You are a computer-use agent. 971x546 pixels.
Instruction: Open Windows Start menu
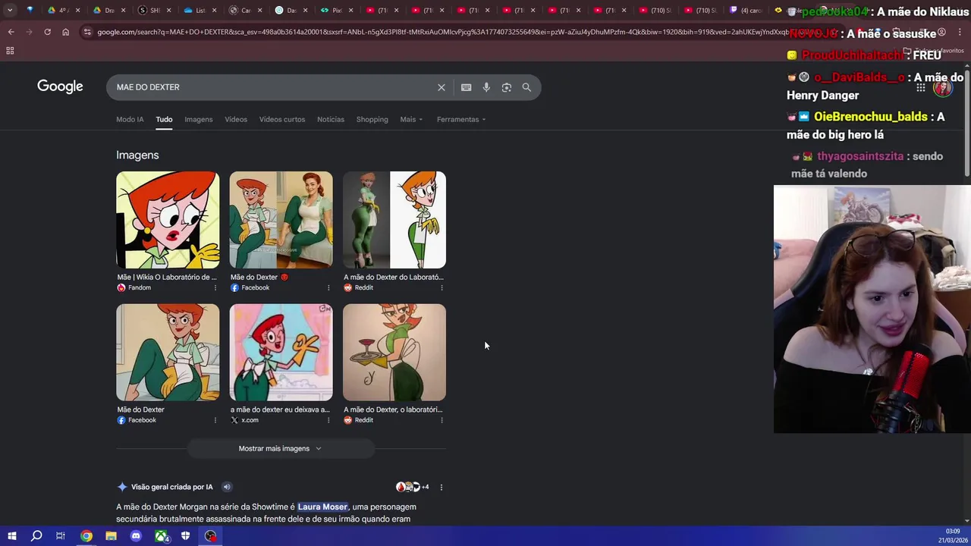coord(11,536)
